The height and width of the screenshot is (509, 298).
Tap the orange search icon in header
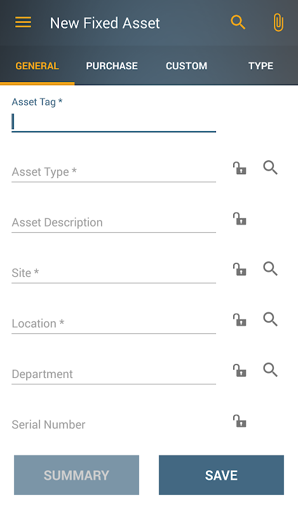pyautogui.click(x=238, y=22)
